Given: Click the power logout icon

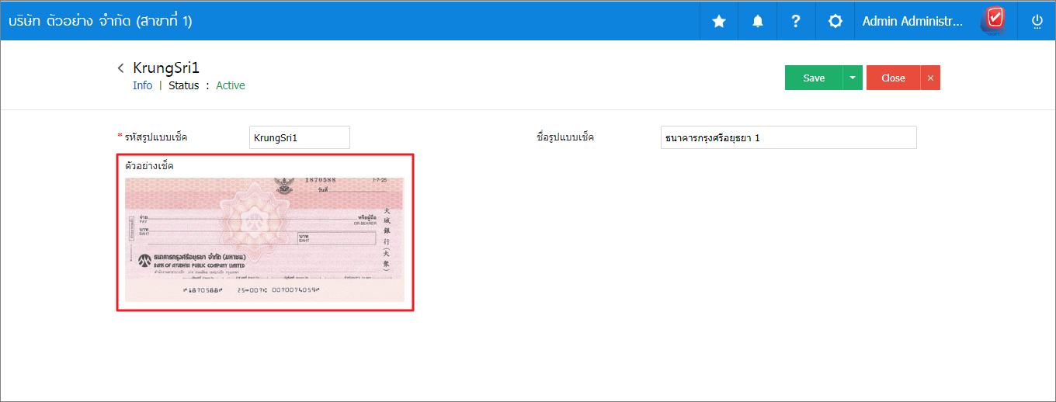Looking at the screenshot, I should tap(1037, 21).
